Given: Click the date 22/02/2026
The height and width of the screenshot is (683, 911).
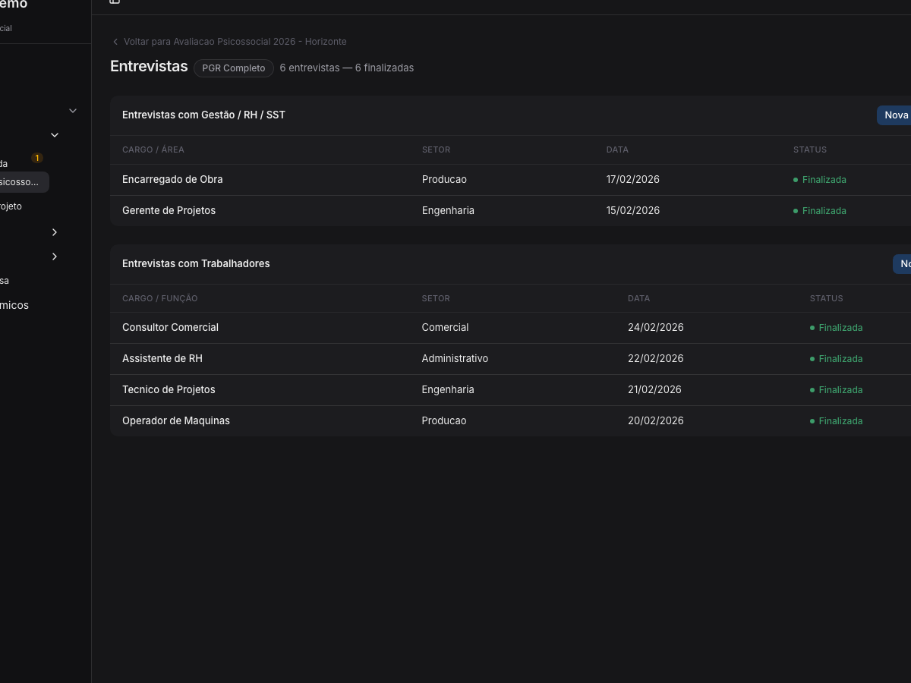Looking at the screenshot, I should (x=655, y=359).
